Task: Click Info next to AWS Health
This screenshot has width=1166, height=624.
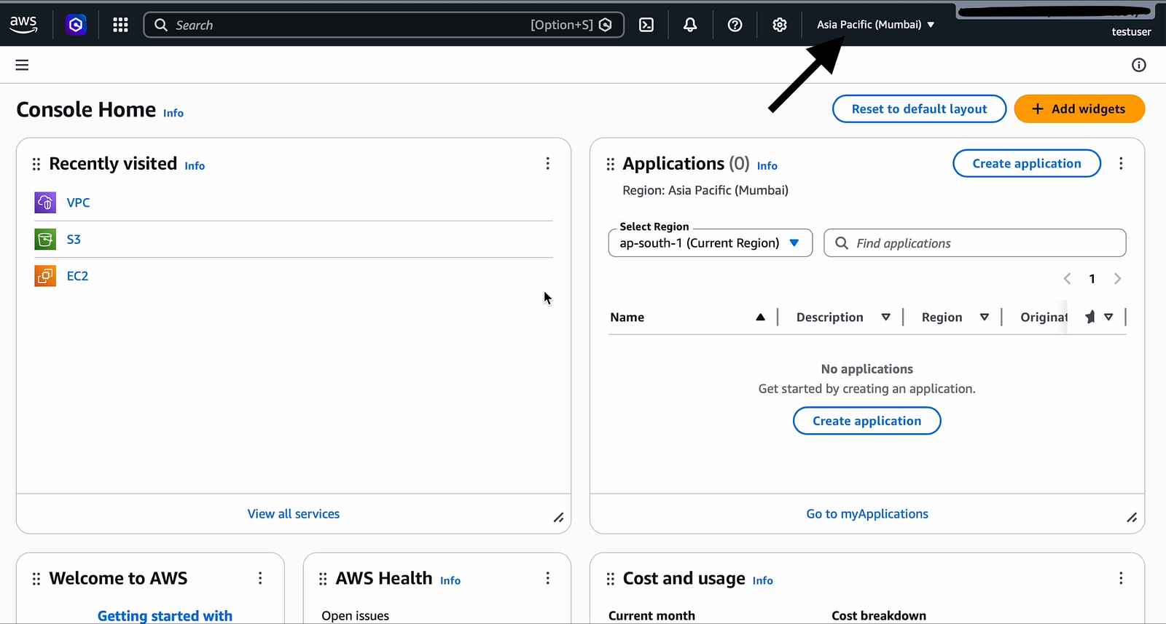Action: click(x=450, y=580)
